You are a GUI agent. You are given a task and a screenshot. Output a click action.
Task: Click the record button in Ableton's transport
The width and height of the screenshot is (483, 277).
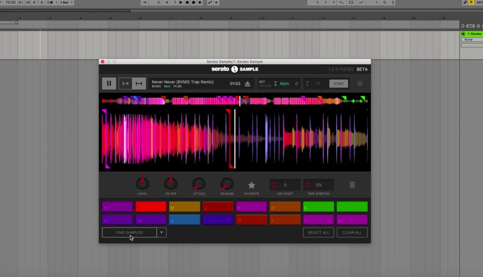coord(193,3)
